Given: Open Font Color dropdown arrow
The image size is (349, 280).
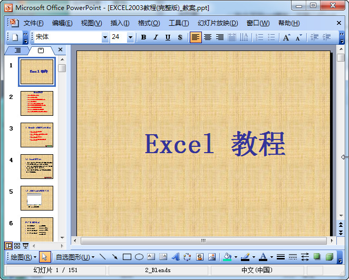Looking at the screenshot, I should [272, 257].
